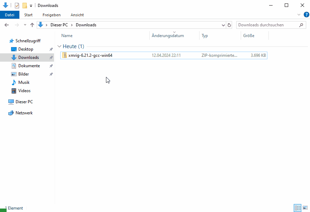Click the Downloads breadcrumb in address bar
This screenshot has height=212, width=310.
point(86,25)
